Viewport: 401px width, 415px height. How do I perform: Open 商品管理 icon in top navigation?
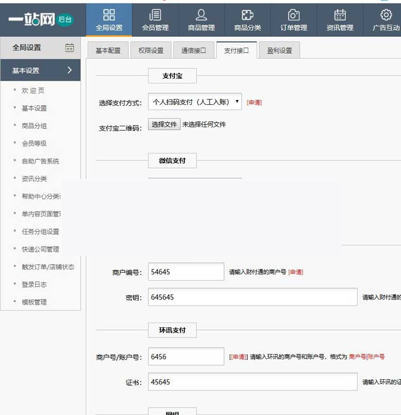[x=202, y=15]
